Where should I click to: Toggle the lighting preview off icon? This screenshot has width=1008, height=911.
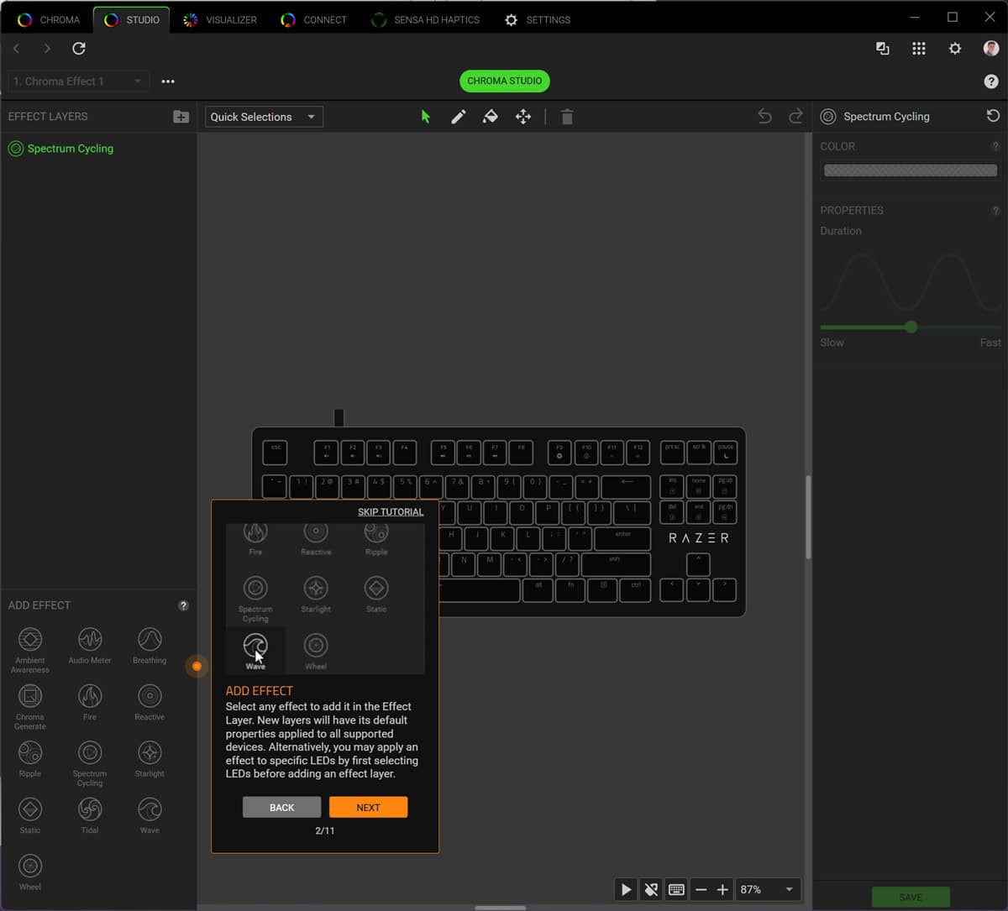click(650, 889)
